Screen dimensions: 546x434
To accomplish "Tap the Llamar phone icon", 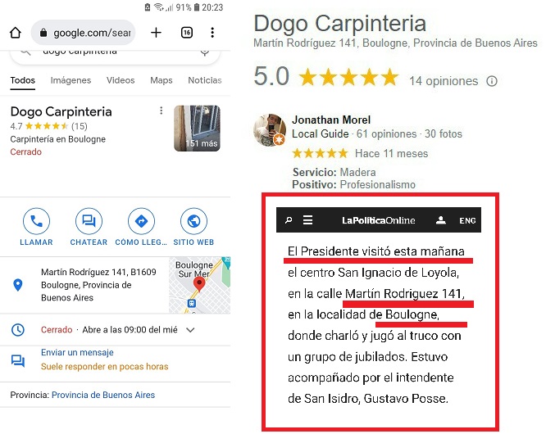I will (x=37, y=221).
